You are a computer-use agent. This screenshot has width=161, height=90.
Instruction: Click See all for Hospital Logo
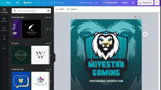(x=48, y=69)
